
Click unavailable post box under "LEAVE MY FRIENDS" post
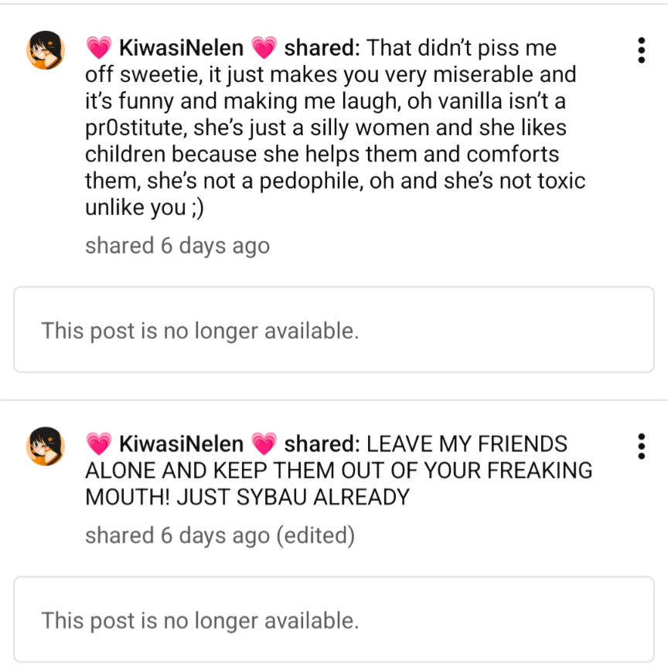coord(333,620)
